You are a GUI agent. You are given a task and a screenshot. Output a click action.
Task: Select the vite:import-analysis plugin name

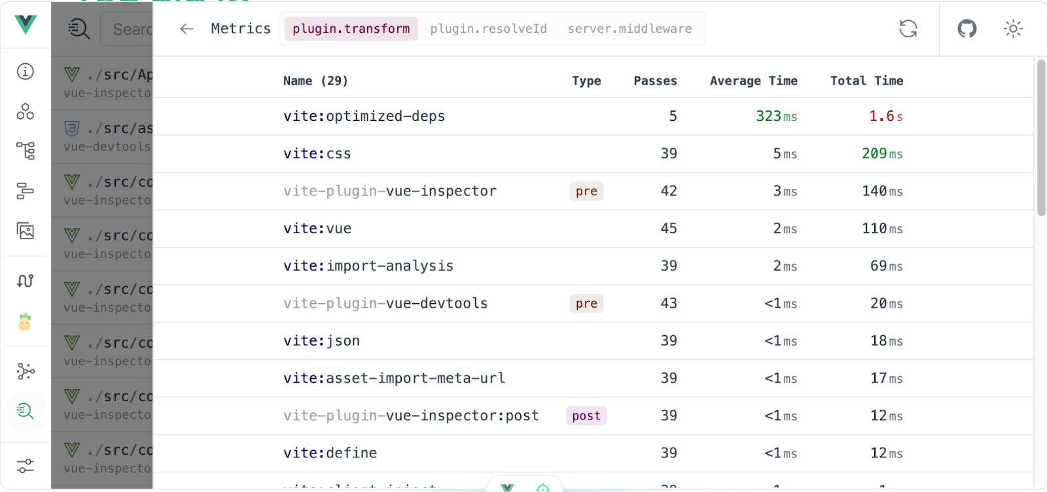(x=368, y=266)
